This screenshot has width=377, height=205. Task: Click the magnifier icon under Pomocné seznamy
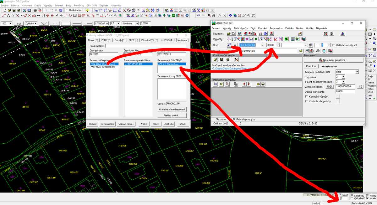[227, 84]
